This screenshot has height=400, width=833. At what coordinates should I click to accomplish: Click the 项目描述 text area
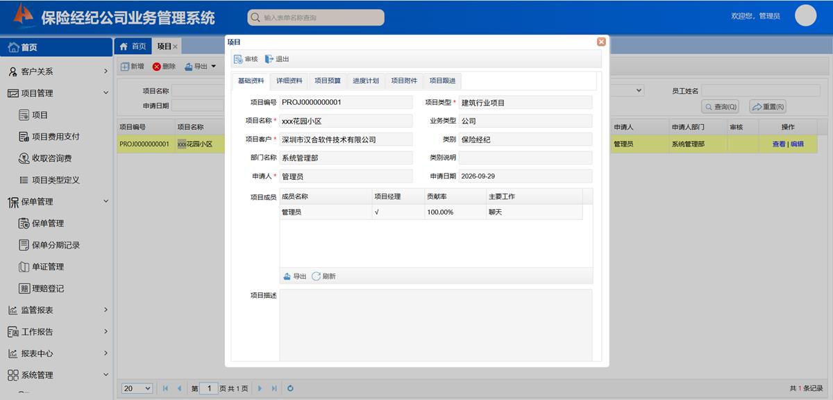436,325
